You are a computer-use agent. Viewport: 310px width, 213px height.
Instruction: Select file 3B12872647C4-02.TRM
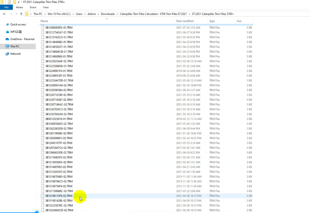coord(59,148)
